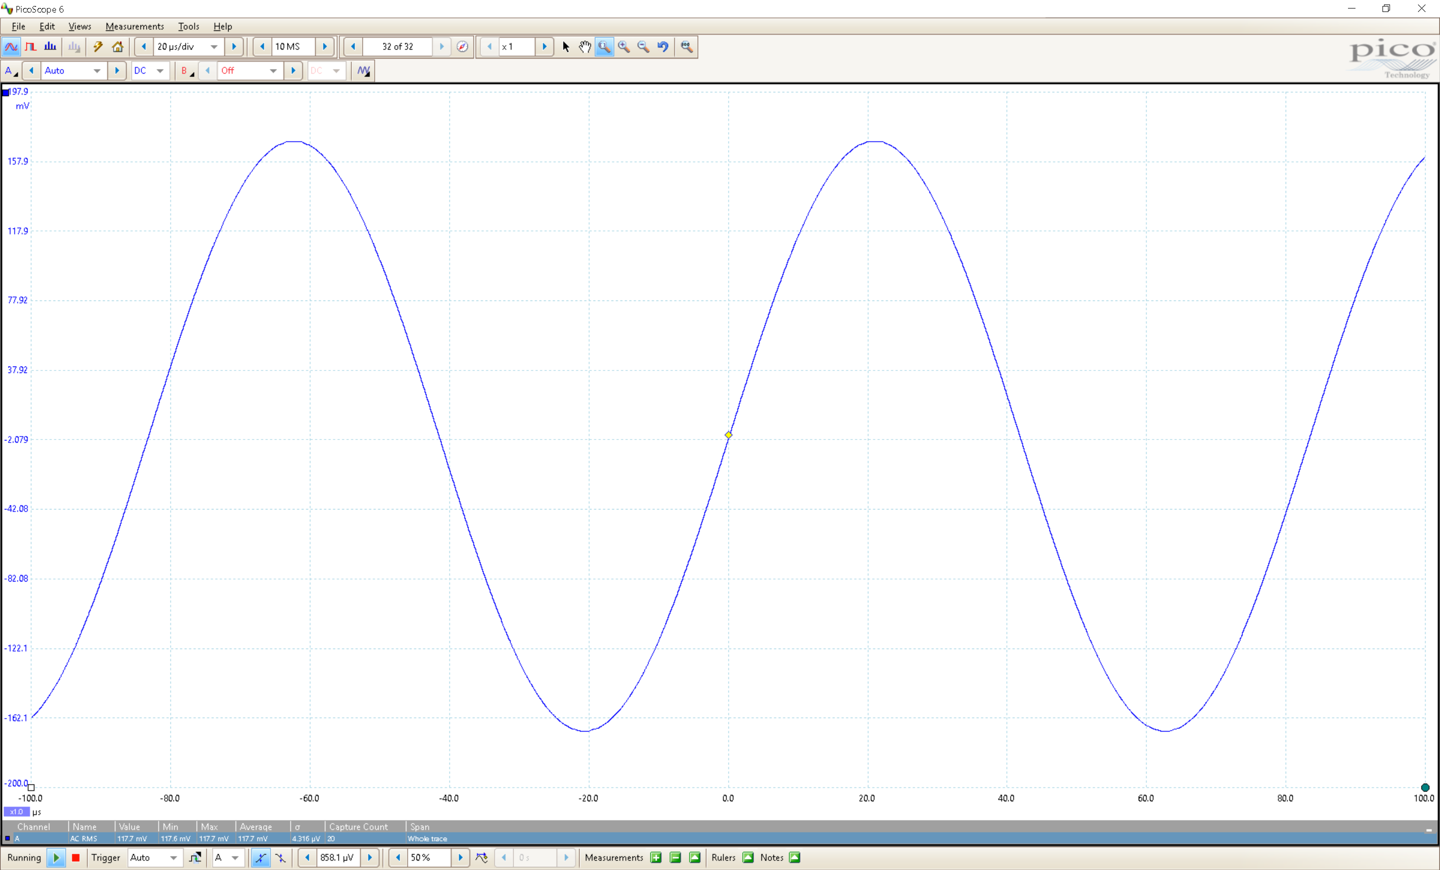Open the Views menu
Viewport: 1440px width, 870px height.
79,26
